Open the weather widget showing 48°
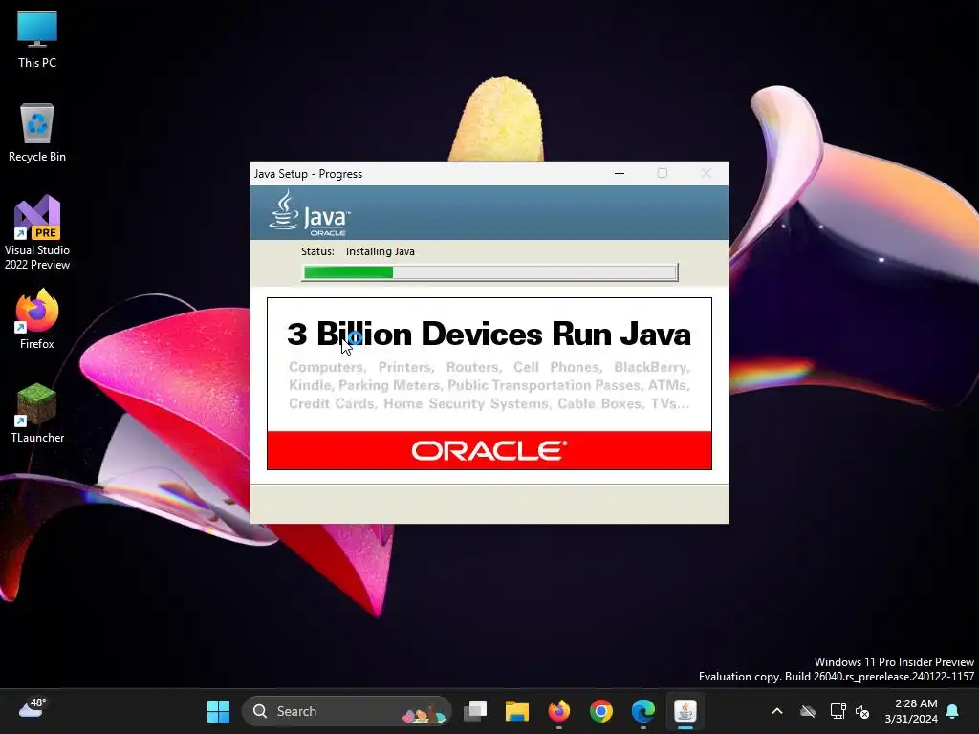 (x=33, y=710)
